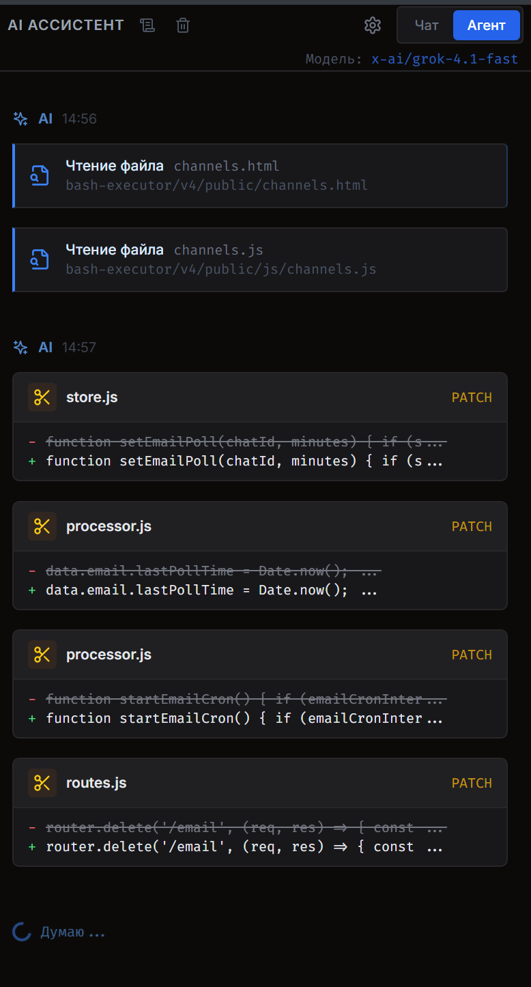Click file icon on channels.html read card

coord(40,175)
